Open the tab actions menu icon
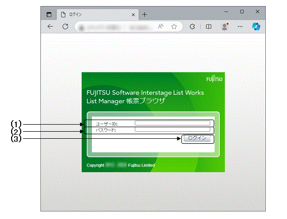This screenshot has width=287, height=219. (49, 15)
